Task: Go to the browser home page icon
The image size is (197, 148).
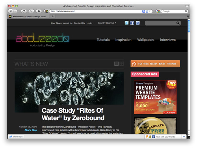Action: 39,11
